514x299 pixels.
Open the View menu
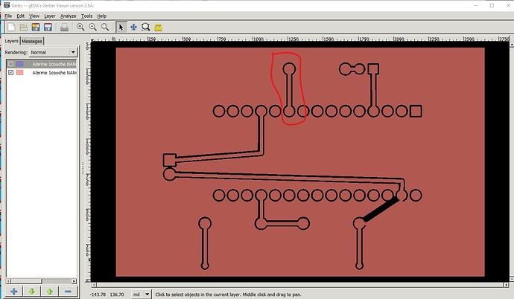34,16
